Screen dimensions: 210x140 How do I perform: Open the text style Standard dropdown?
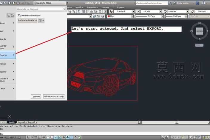(x=133, y=12)
